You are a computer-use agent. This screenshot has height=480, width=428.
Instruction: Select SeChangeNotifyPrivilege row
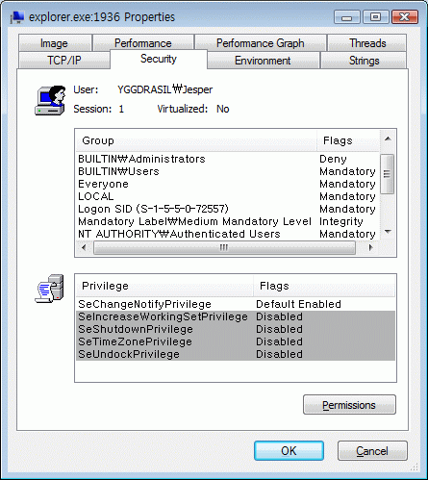click(236, 304)
